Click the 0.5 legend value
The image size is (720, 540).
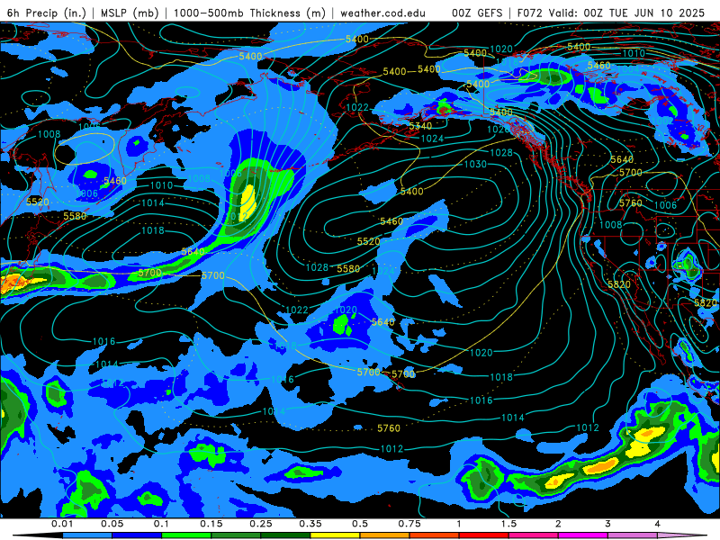360,524
